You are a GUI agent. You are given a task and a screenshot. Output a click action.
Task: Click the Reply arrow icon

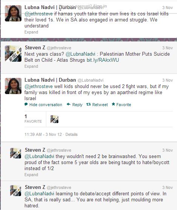tap(69, 104)
